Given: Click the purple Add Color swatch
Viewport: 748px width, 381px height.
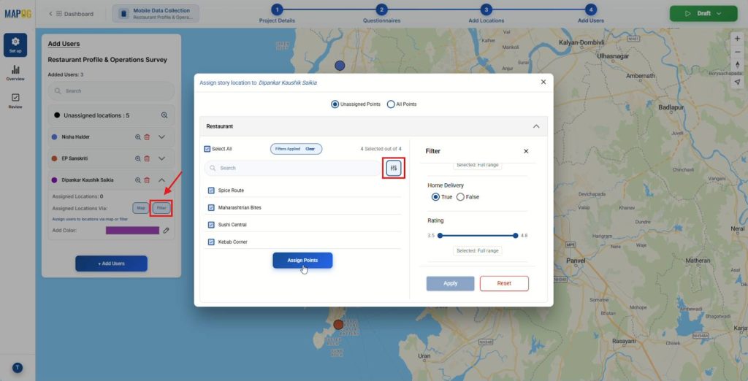Looking at the screenshot, I should 132,231.
